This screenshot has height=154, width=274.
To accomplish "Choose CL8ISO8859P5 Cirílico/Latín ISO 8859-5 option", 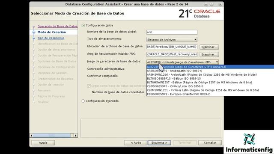I will pos(210,86).
